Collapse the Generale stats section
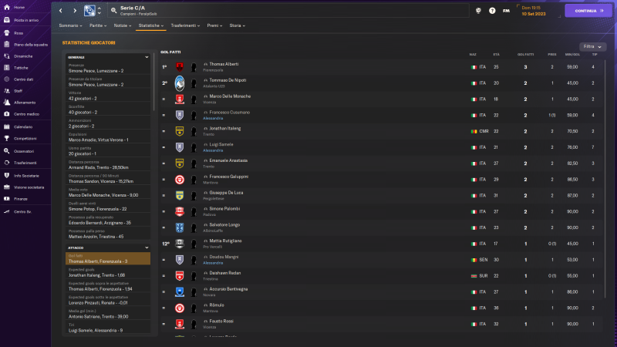This screenshot has height=347, width=617. (147, 57)
